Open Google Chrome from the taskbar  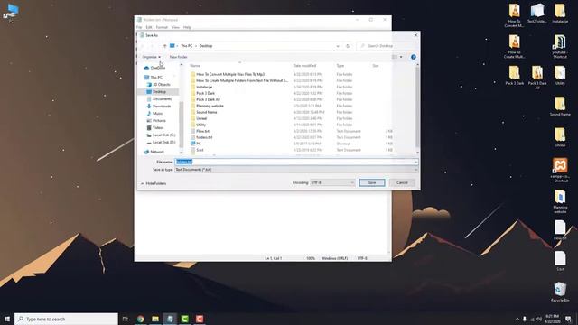[x=141, y=319]
